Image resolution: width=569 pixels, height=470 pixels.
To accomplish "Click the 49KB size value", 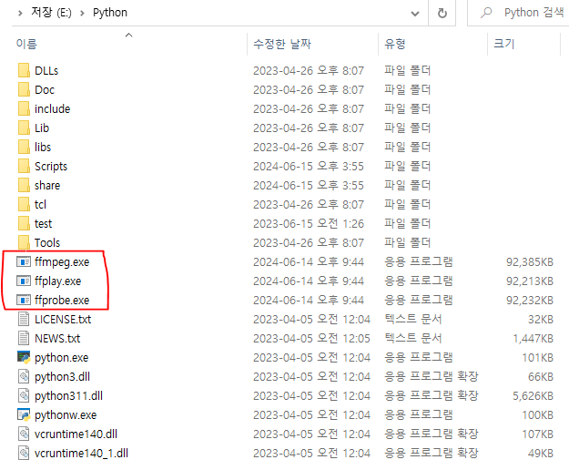I will (x=541, y=454).
